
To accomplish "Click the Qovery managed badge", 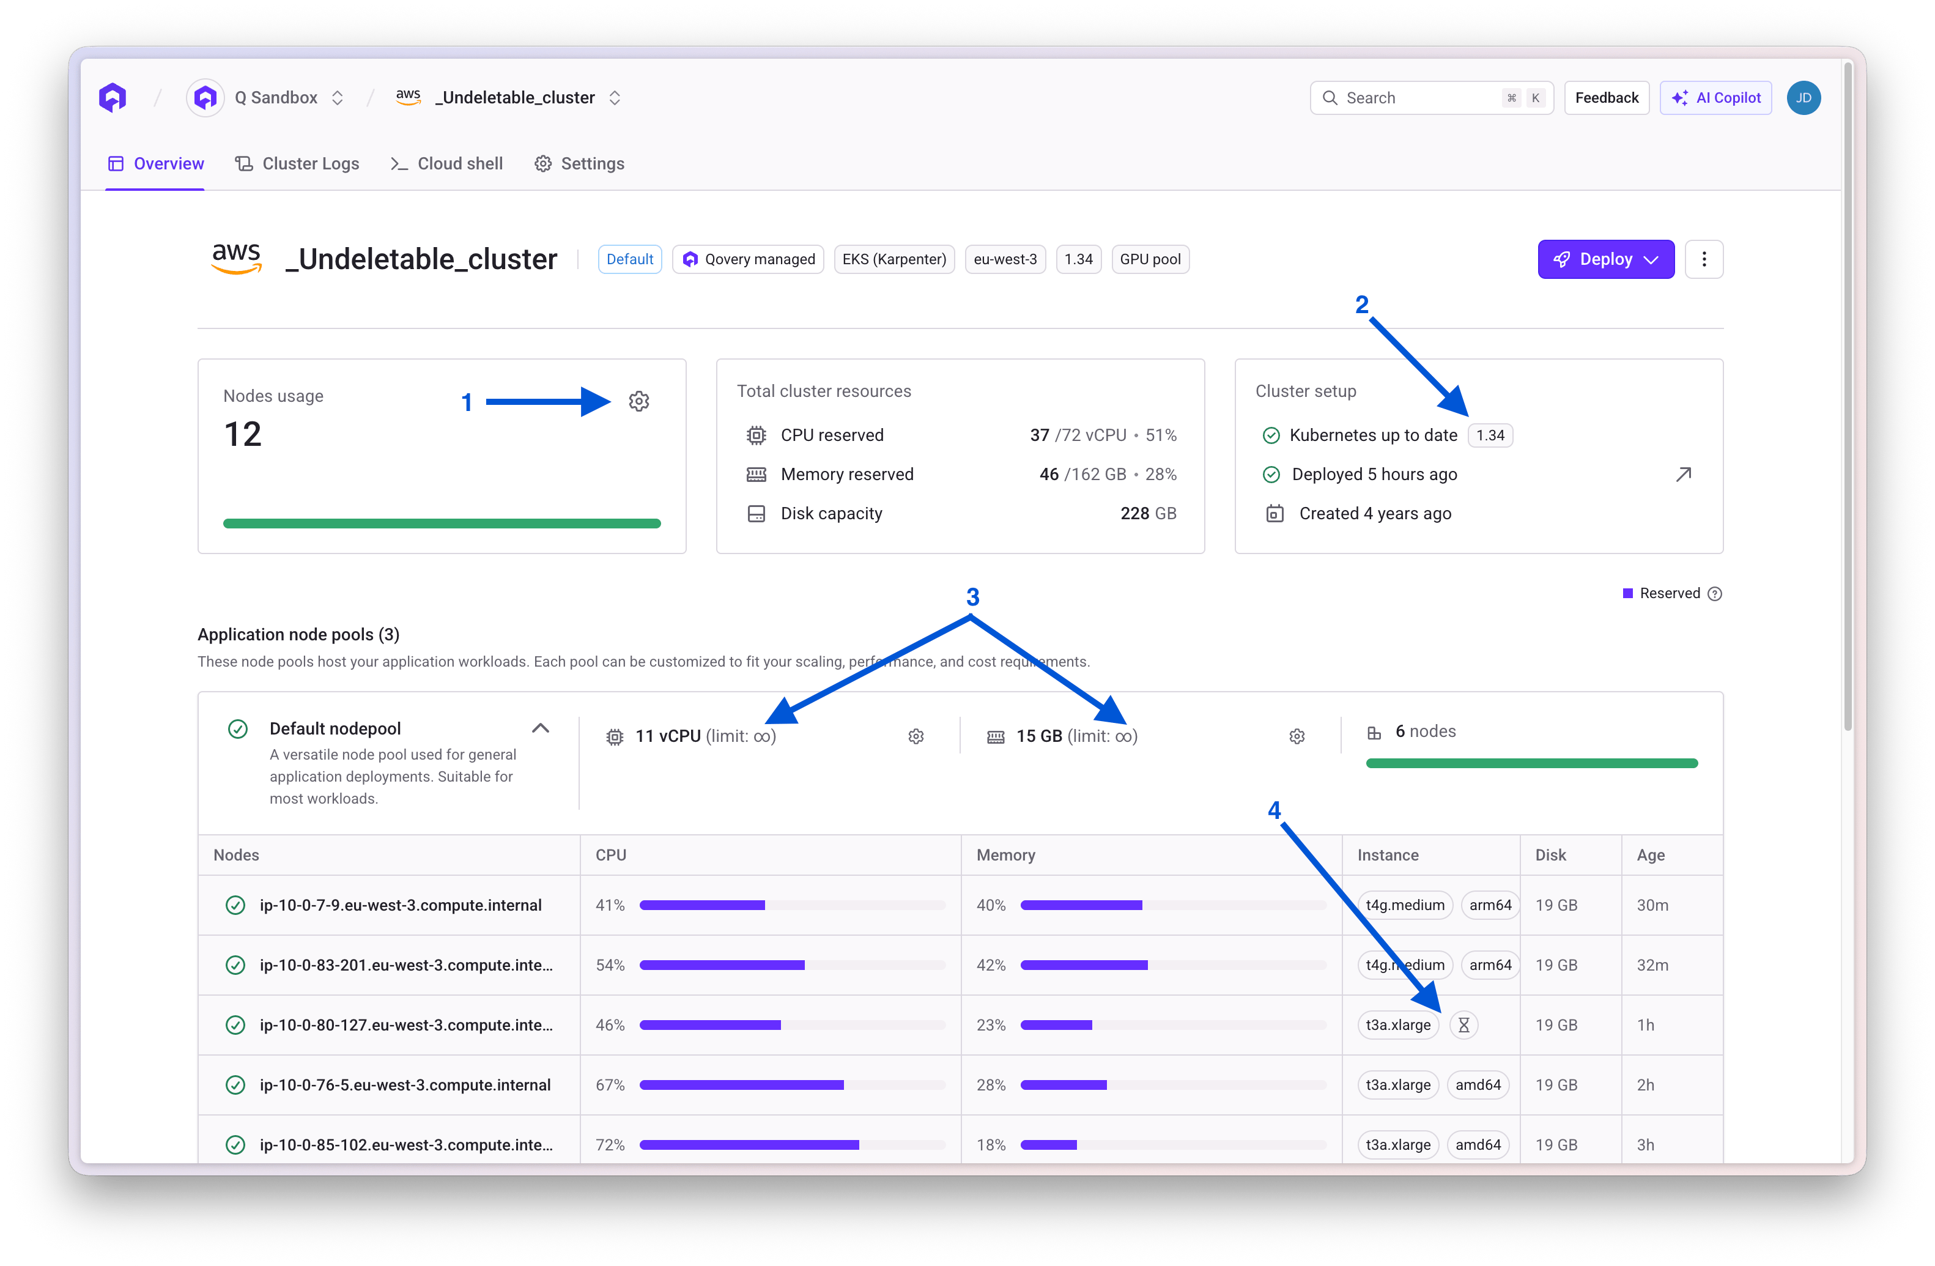I will [748, 259].
